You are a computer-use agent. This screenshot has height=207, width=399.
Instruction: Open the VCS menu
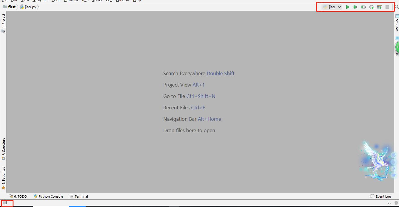pos(109,1)
